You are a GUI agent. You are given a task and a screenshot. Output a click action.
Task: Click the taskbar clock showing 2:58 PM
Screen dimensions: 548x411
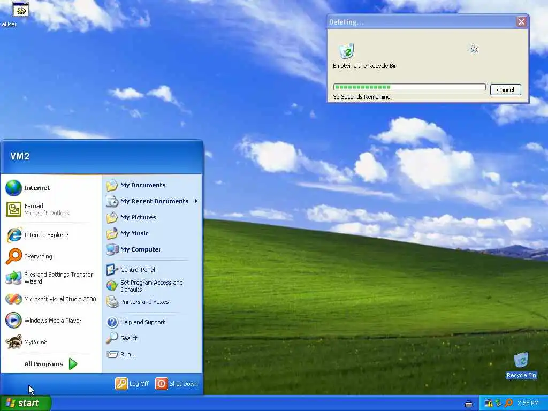tap(528, 404)
